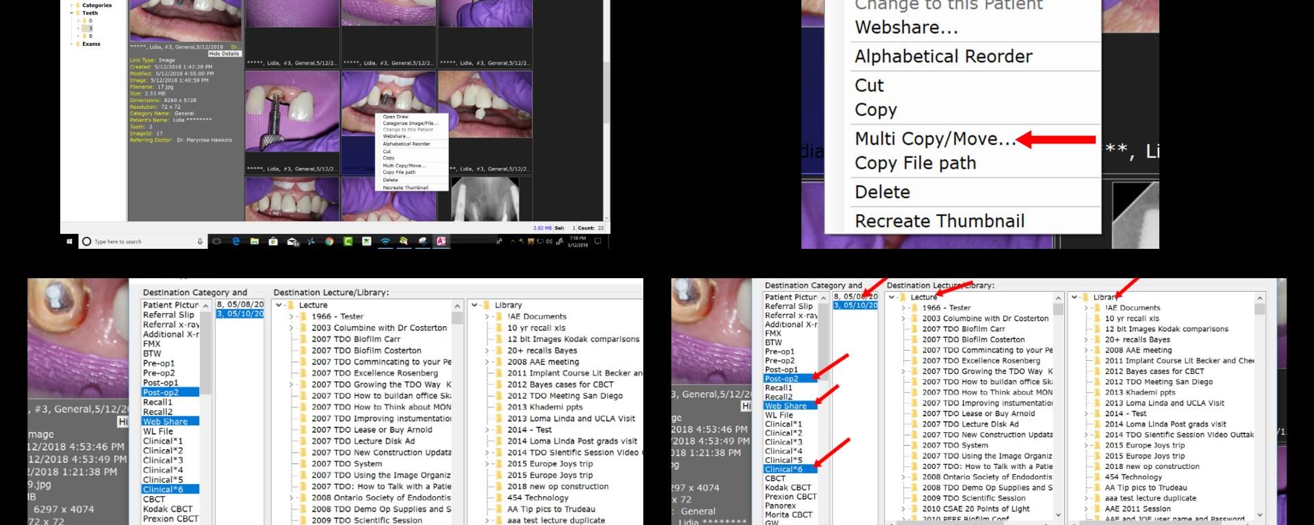
Task: Click the Teeth folder icon in tree
Action: (x=79, y=13)
